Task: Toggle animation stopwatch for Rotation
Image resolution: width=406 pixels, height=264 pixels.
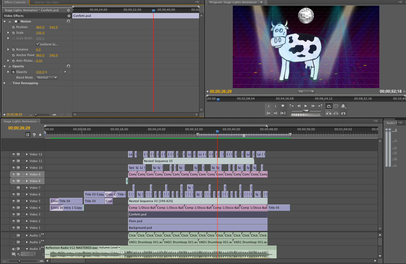Action: pyautogui.click(x=13, y=50)
